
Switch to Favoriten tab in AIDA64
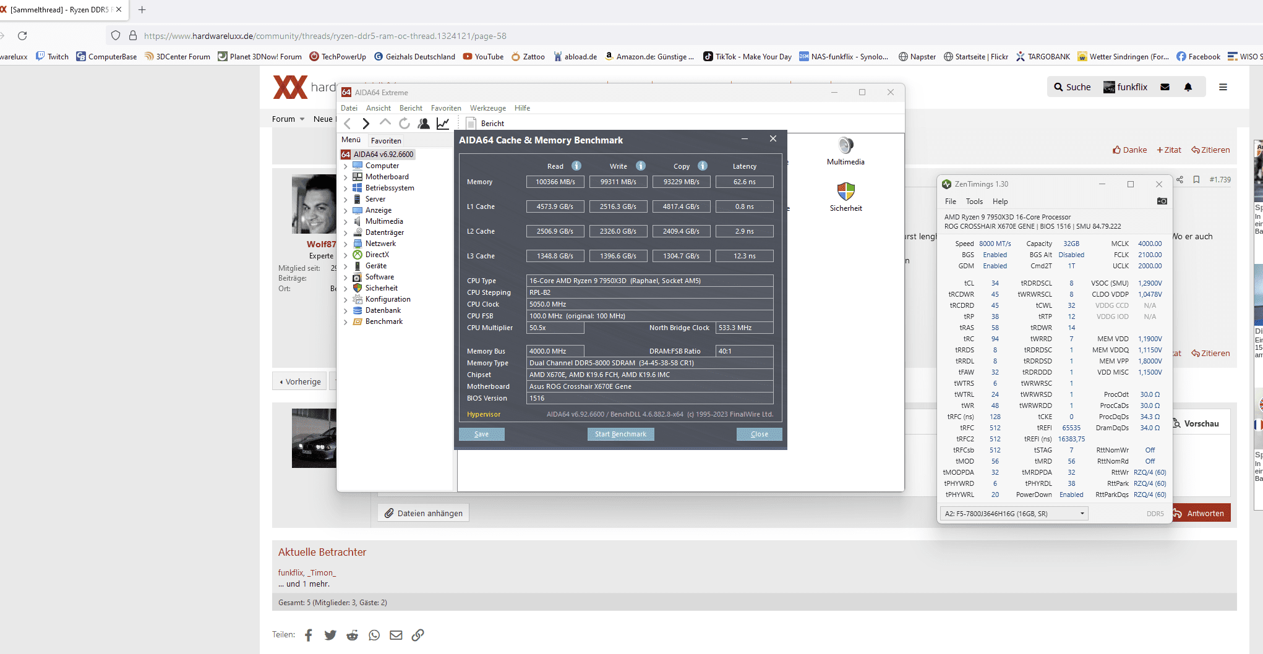click(386, 140)
